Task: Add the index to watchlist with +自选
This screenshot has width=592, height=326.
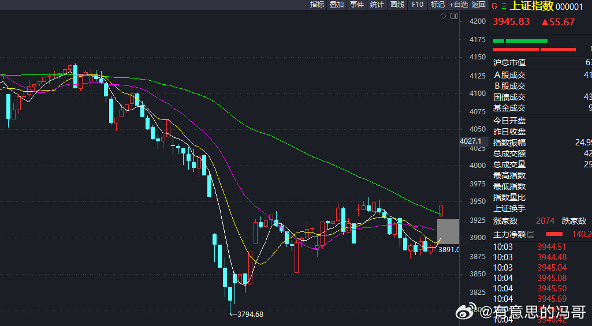Action: (459, 5)
